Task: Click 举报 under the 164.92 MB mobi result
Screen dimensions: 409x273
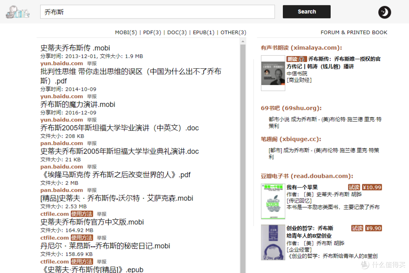Action: coord(102,238)
